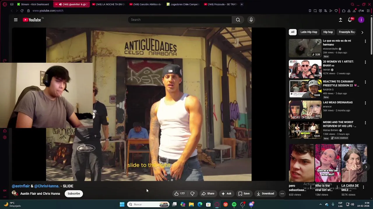Open the 'Who is the viral Girl' Short
The image size is (373, 209).
point(328,163)
